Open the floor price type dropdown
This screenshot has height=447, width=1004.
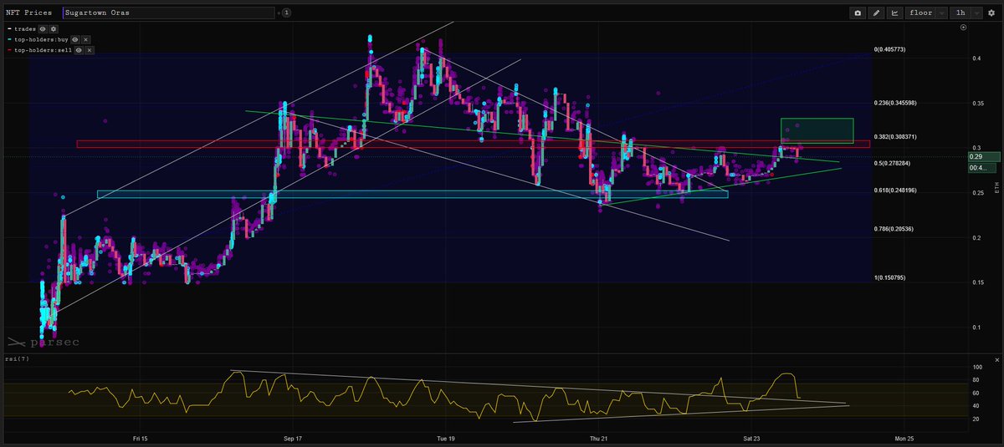tap(927, 13)
